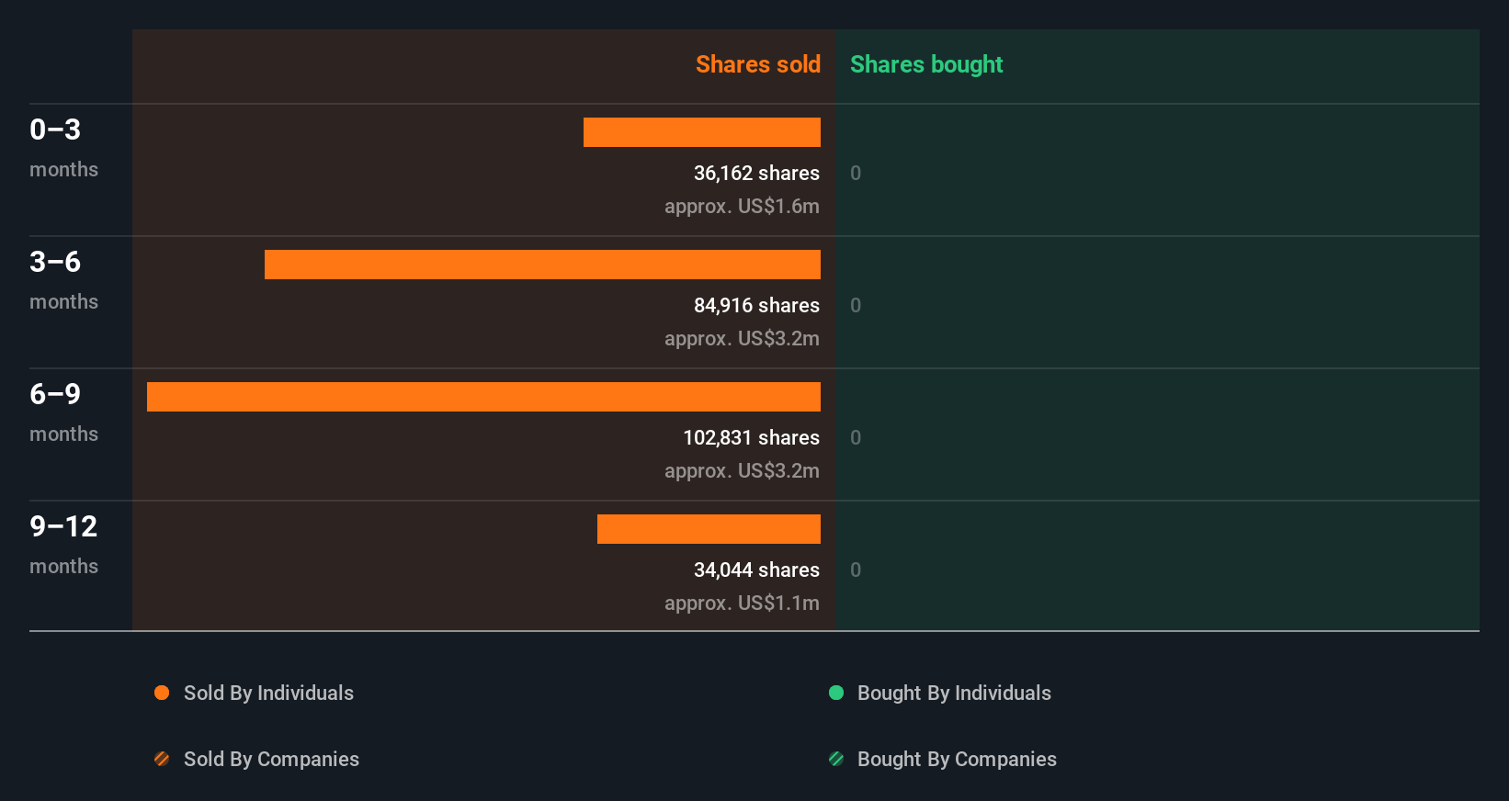Click the orange Sold By Individuals legend dot
Viewport: 1509px width, 801px height.
click(x=162, y=693)
